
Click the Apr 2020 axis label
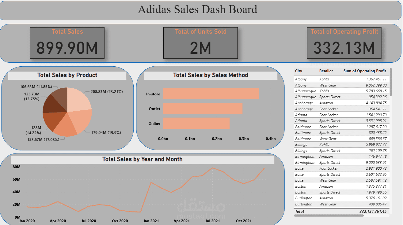pyautogui.click(x=58, y=221)
